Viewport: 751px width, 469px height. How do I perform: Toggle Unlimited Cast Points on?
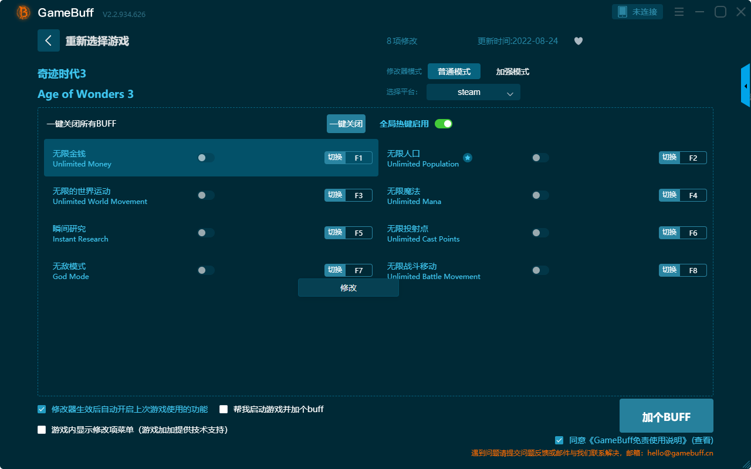click(540, 233)
